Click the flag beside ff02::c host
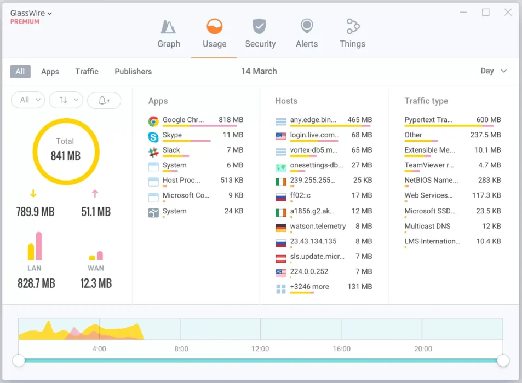Screen dimensions: 522x383 (281, 197)
